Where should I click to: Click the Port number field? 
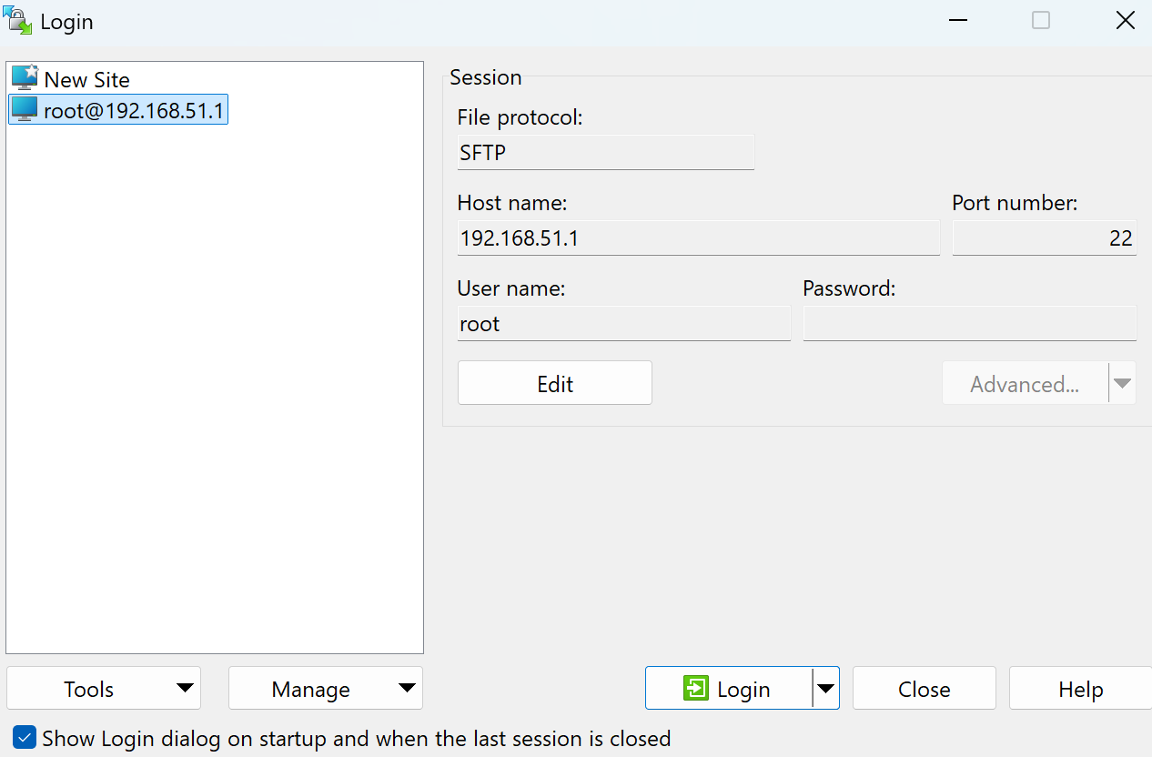(x=1044, y=238)
